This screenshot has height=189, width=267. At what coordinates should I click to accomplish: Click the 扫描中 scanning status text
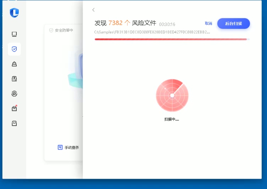pos(171,119)
